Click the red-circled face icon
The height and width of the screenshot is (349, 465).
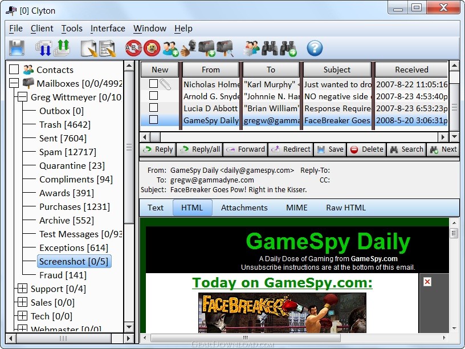tap(152, 48)
